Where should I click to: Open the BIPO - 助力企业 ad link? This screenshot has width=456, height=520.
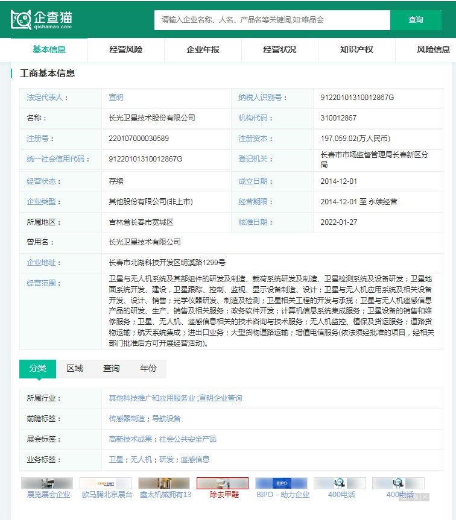pos(283,495)
